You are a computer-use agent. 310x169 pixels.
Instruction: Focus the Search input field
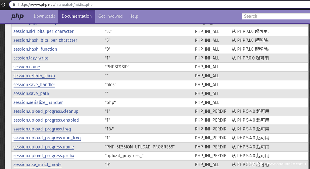275,16
